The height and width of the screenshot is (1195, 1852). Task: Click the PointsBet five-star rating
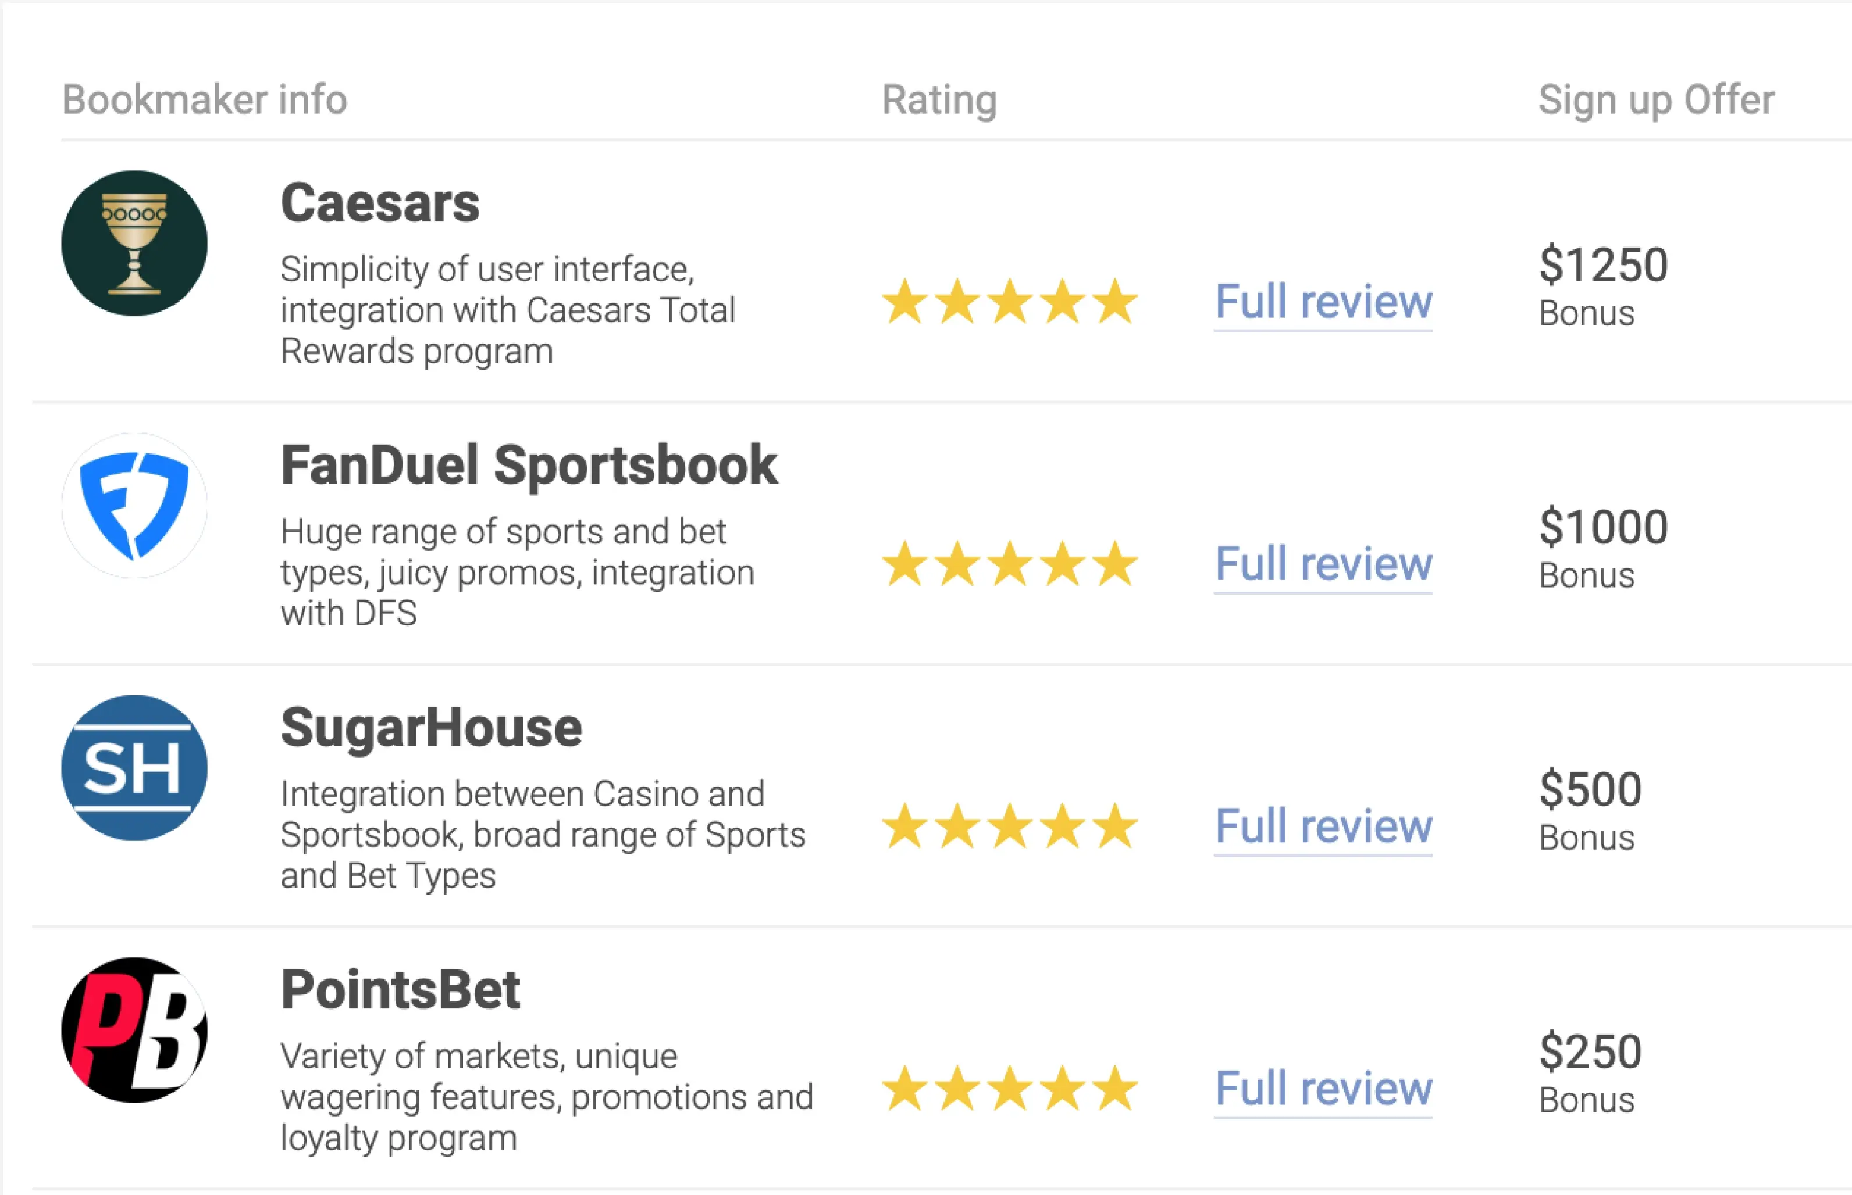pos(1010,1088)
